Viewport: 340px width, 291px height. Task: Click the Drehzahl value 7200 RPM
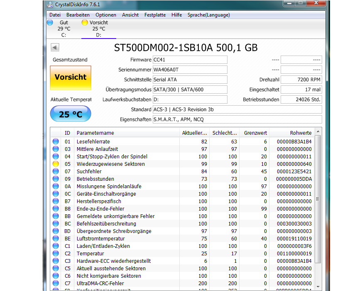coord(301,80)
